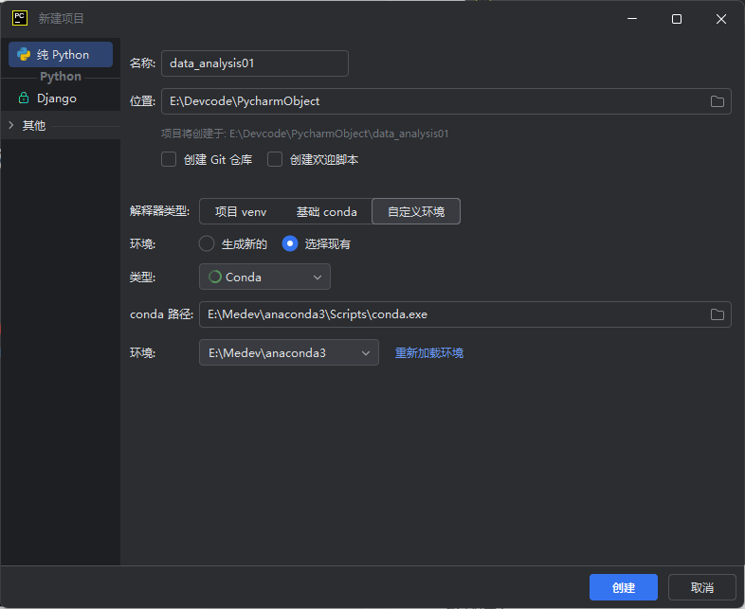Click the lock icon beside Django
745x609 pixels.
click(x=24, y=99)
